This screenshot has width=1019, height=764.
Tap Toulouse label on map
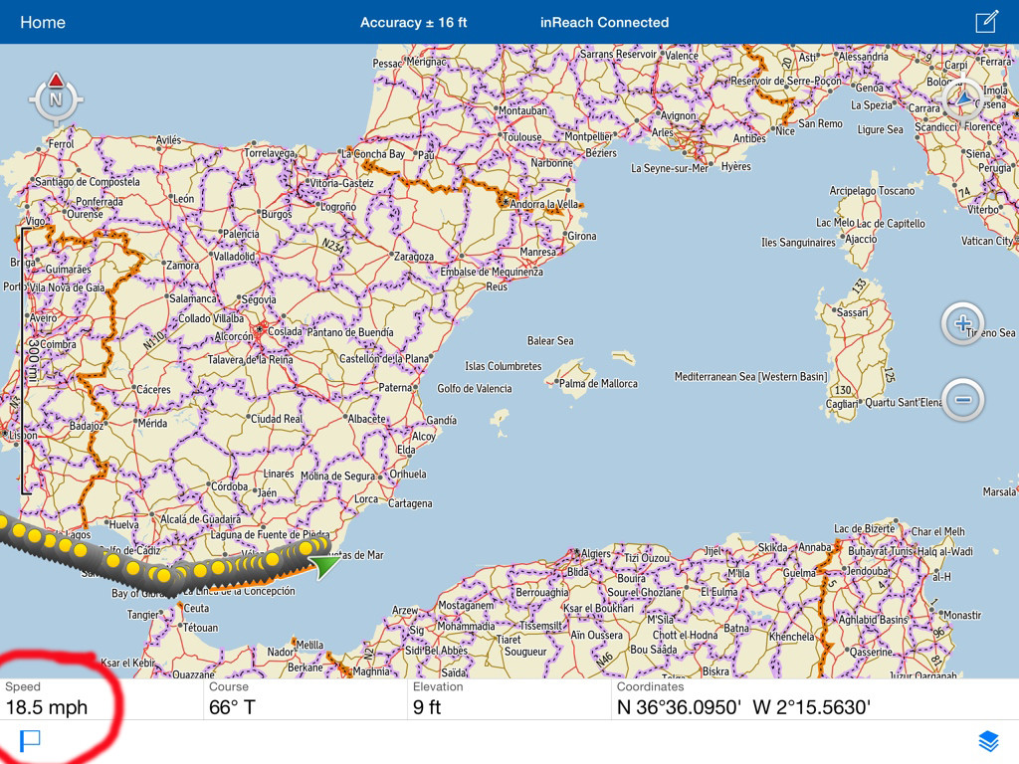coord(521,137)
